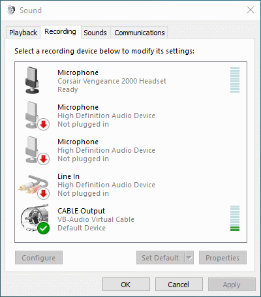Select the Recording tab
The width and height of the screenshot is (261, 297).
click(60, 32)
